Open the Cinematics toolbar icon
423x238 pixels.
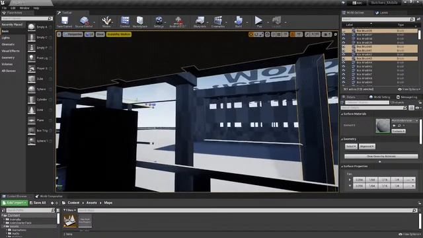pos(218,20)
